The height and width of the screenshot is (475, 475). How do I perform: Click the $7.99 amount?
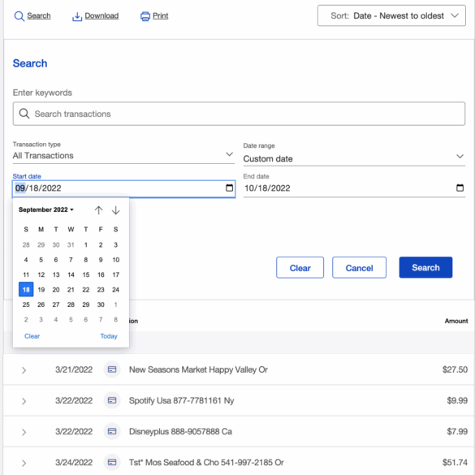(457, 431)
